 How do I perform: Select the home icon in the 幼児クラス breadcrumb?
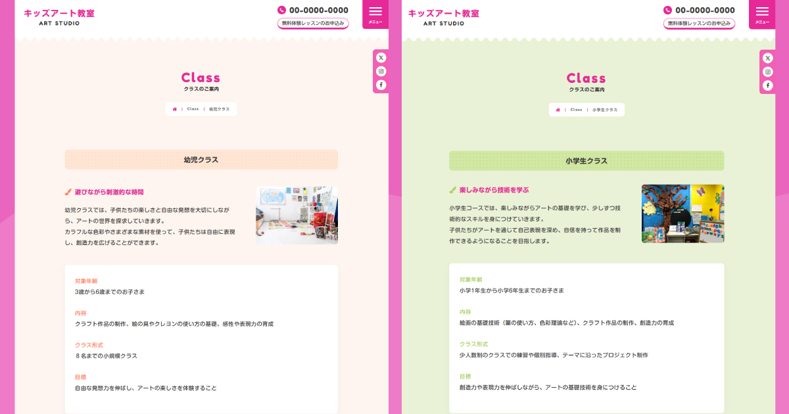pos(174,108)
